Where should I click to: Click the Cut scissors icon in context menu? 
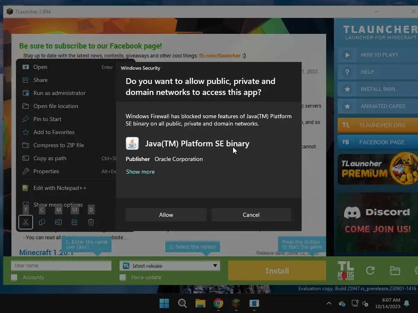point(26,222)
